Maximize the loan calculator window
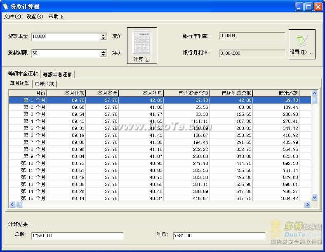 [309, 7]
